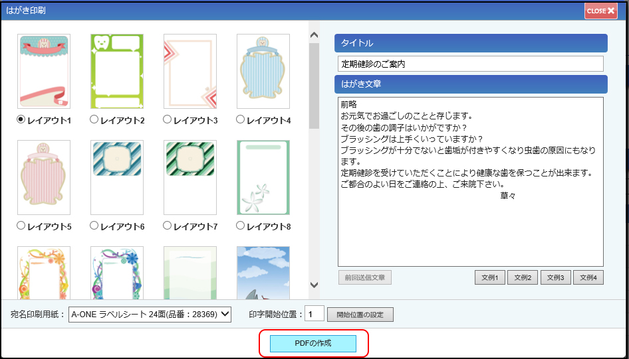Choose the レイアウト5 radio option
Image resolution: width=629 pixels, height=359 pixels.
(x=21, y=226)
